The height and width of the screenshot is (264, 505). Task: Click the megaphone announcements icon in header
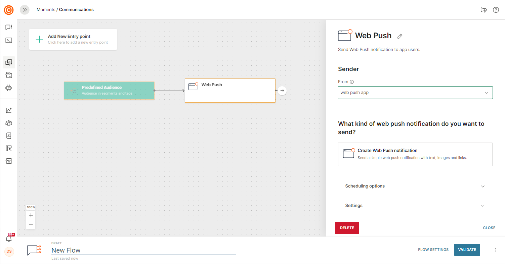tap(483, 10)
